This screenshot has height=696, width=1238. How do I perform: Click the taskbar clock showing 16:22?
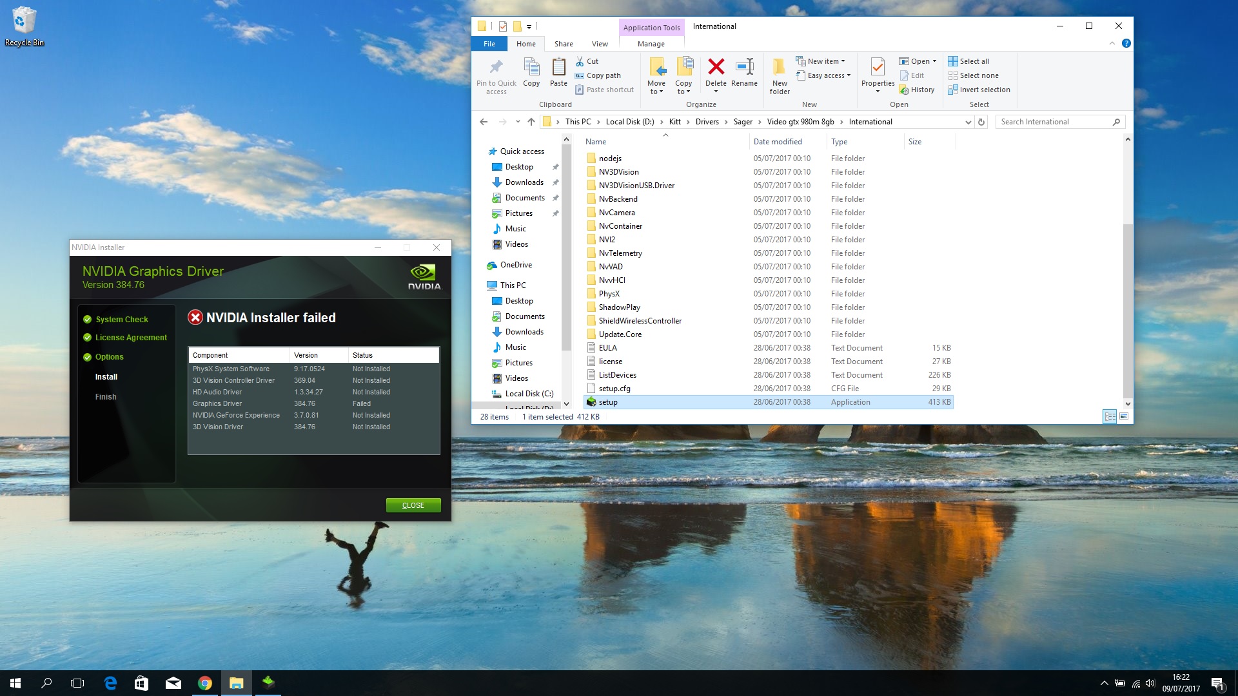(1181, 683)
